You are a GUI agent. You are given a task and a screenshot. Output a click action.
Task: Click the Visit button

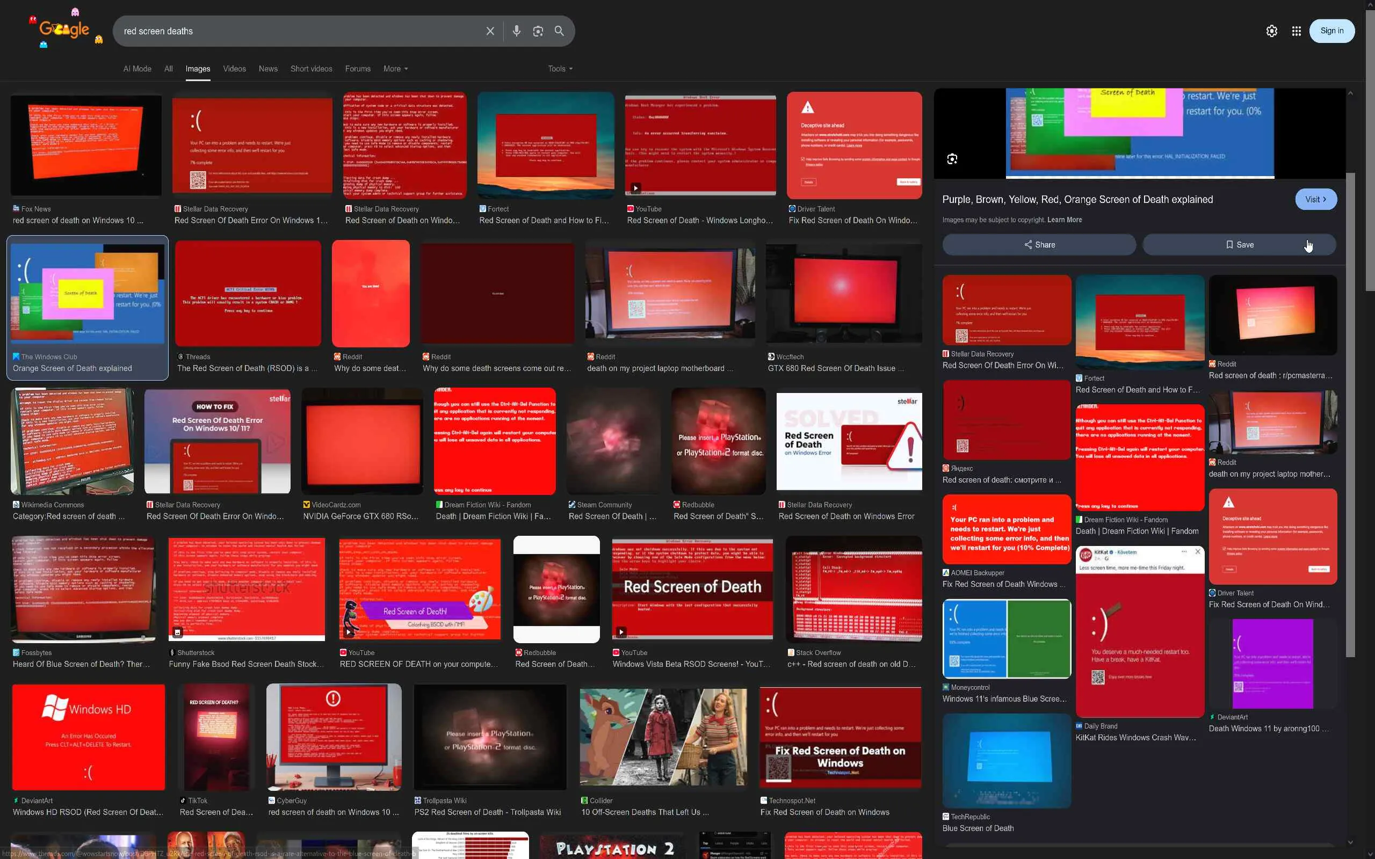coord(1315,199)
